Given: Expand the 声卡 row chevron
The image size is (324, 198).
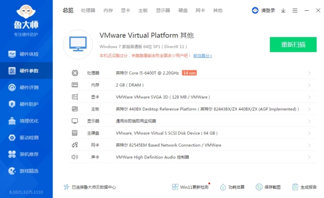Looking at the screenshot, I should pos(309,157).
